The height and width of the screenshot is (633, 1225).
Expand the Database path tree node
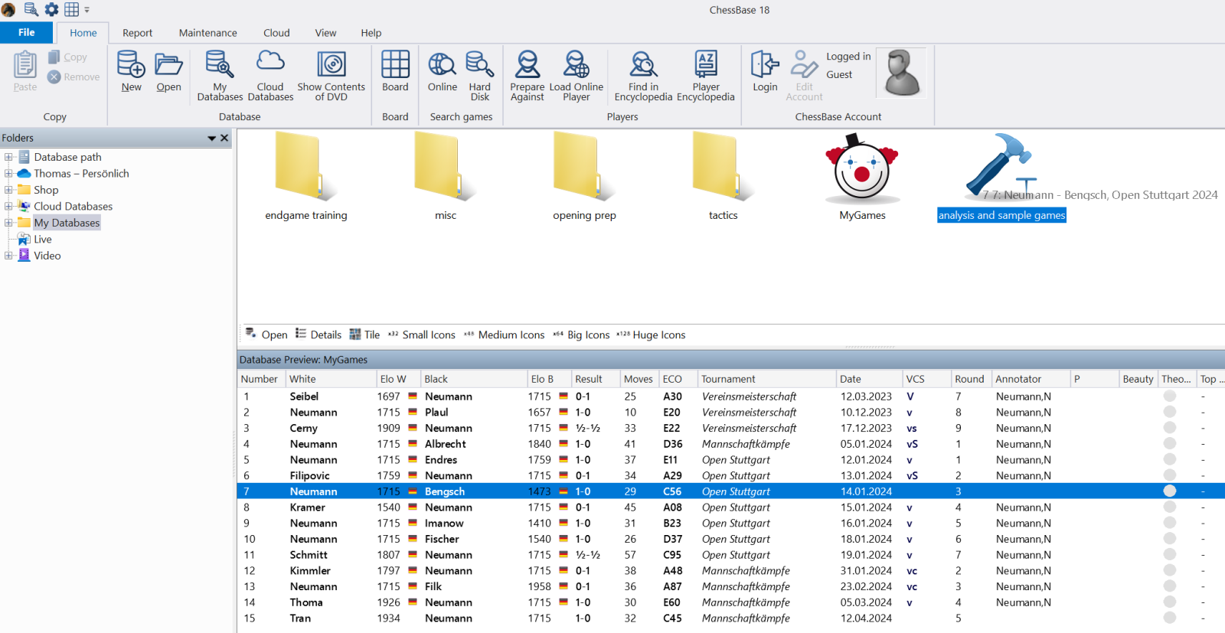[x=8, y=157]
